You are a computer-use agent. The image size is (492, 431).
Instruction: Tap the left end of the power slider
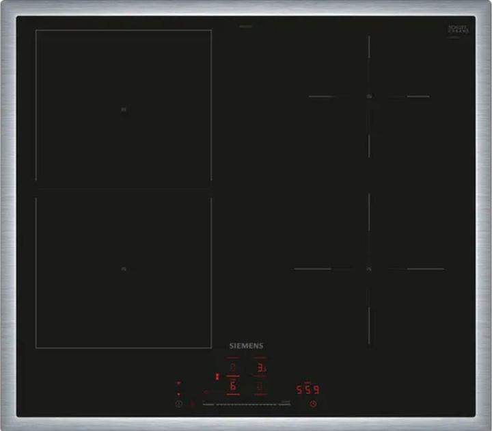(x=206, y=404)
